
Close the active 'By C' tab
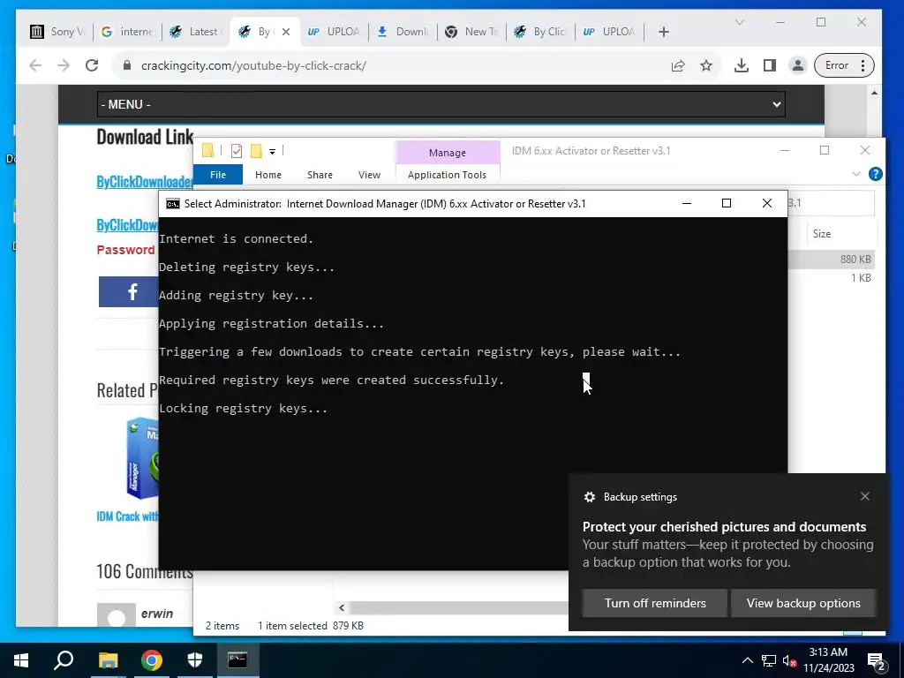pyautogui.click(x=286, y=32)
